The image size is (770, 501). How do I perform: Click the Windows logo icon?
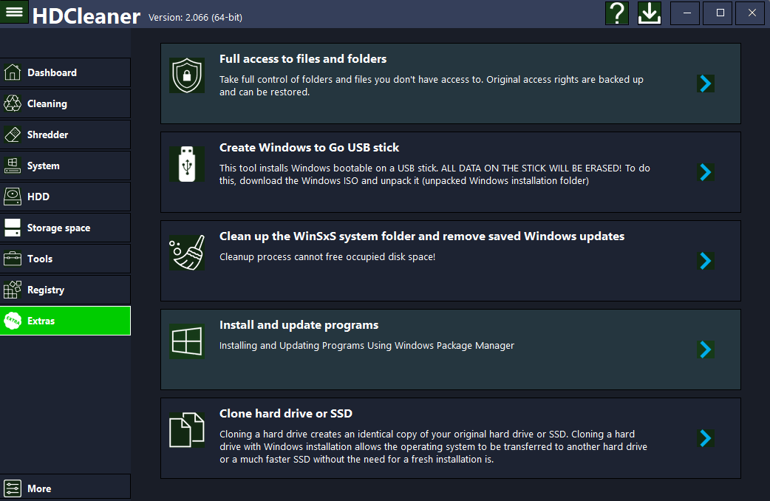point(187,341)
